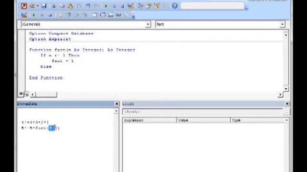Screen dimensions: 307x172
Task: Click the Find binoculars icon
Action: click(x=78, y=6)
